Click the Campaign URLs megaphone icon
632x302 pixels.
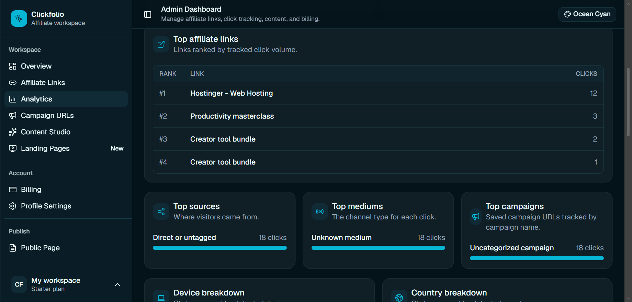pos(13,116)
